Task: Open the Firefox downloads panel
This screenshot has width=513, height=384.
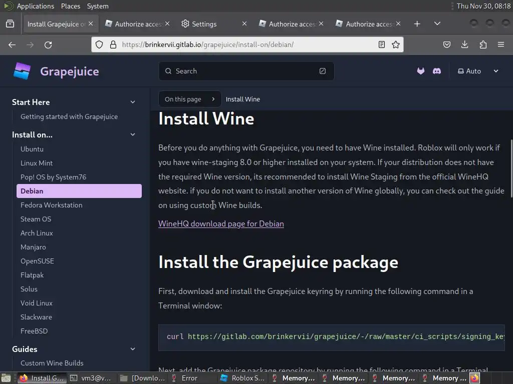Action: pyautogui.click(x=464, y=44)
